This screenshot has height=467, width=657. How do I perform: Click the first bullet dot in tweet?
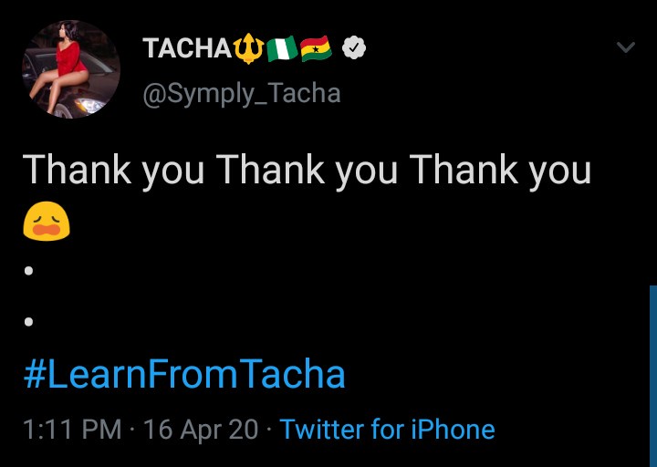click(x=30, y=271)
